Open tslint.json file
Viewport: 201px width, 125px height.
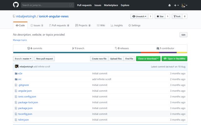(24, 120)
